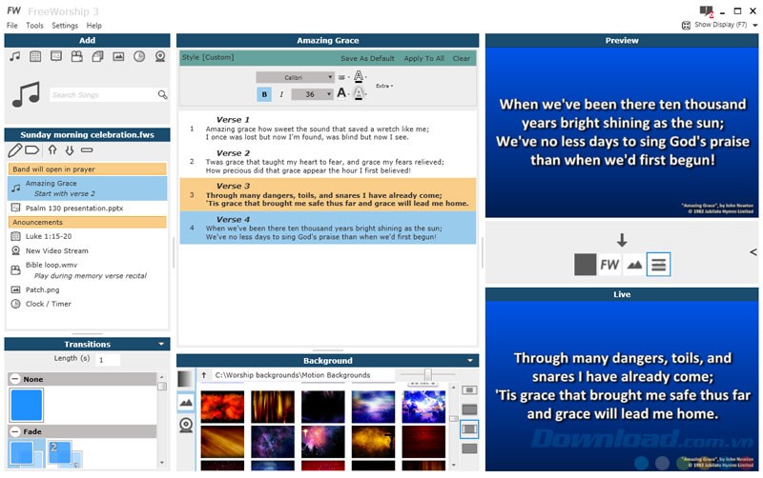This screenshot has height=478, width=763.
Task: Click the search magnifier beside Search Songs
Action: tap(162, 95)
